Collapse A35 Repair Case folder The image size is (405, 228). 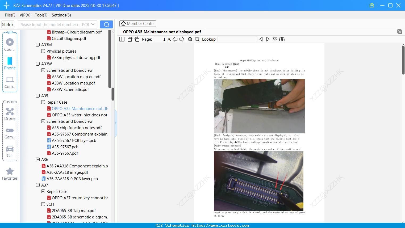43,102
